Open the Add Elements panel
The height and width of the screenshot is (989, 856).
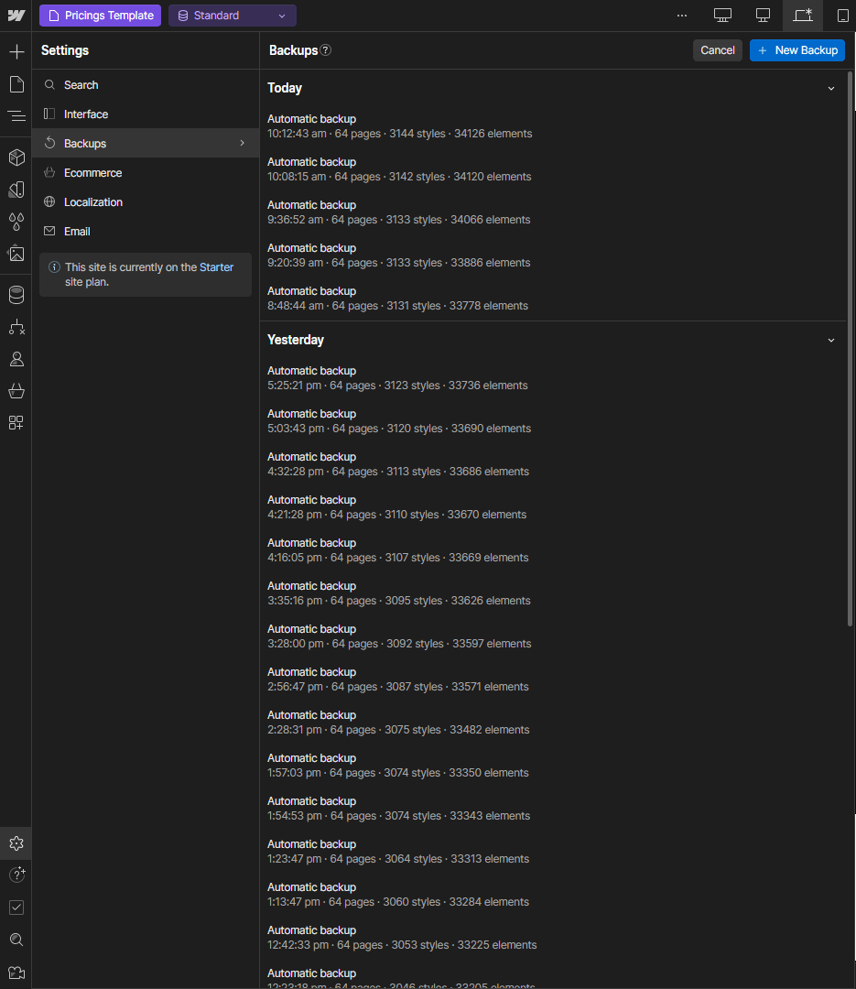[16, 51]
